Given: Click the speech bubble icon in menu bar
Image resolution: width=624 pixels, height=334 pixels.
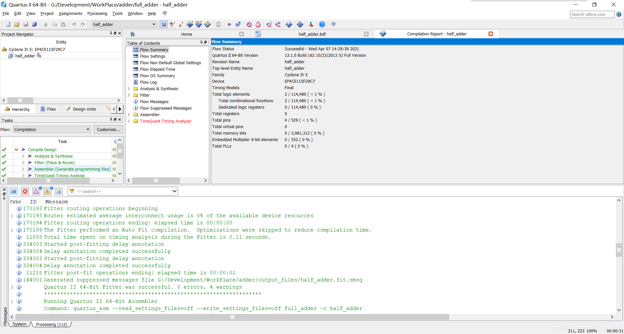Looking at the screenshot, I should click(164, 13).
